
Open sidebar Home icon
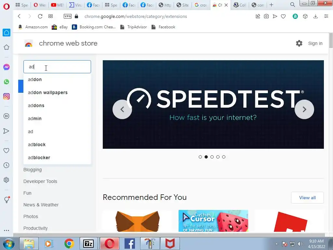click(7, 33)
